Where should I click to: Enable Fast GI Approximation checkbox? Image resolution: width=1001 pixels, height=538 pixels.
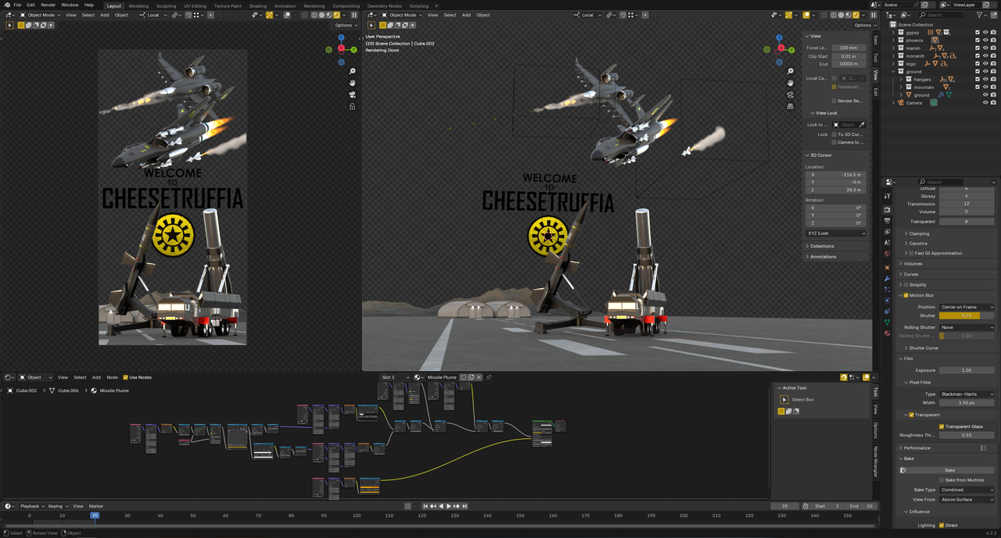(x=912, y=253)
